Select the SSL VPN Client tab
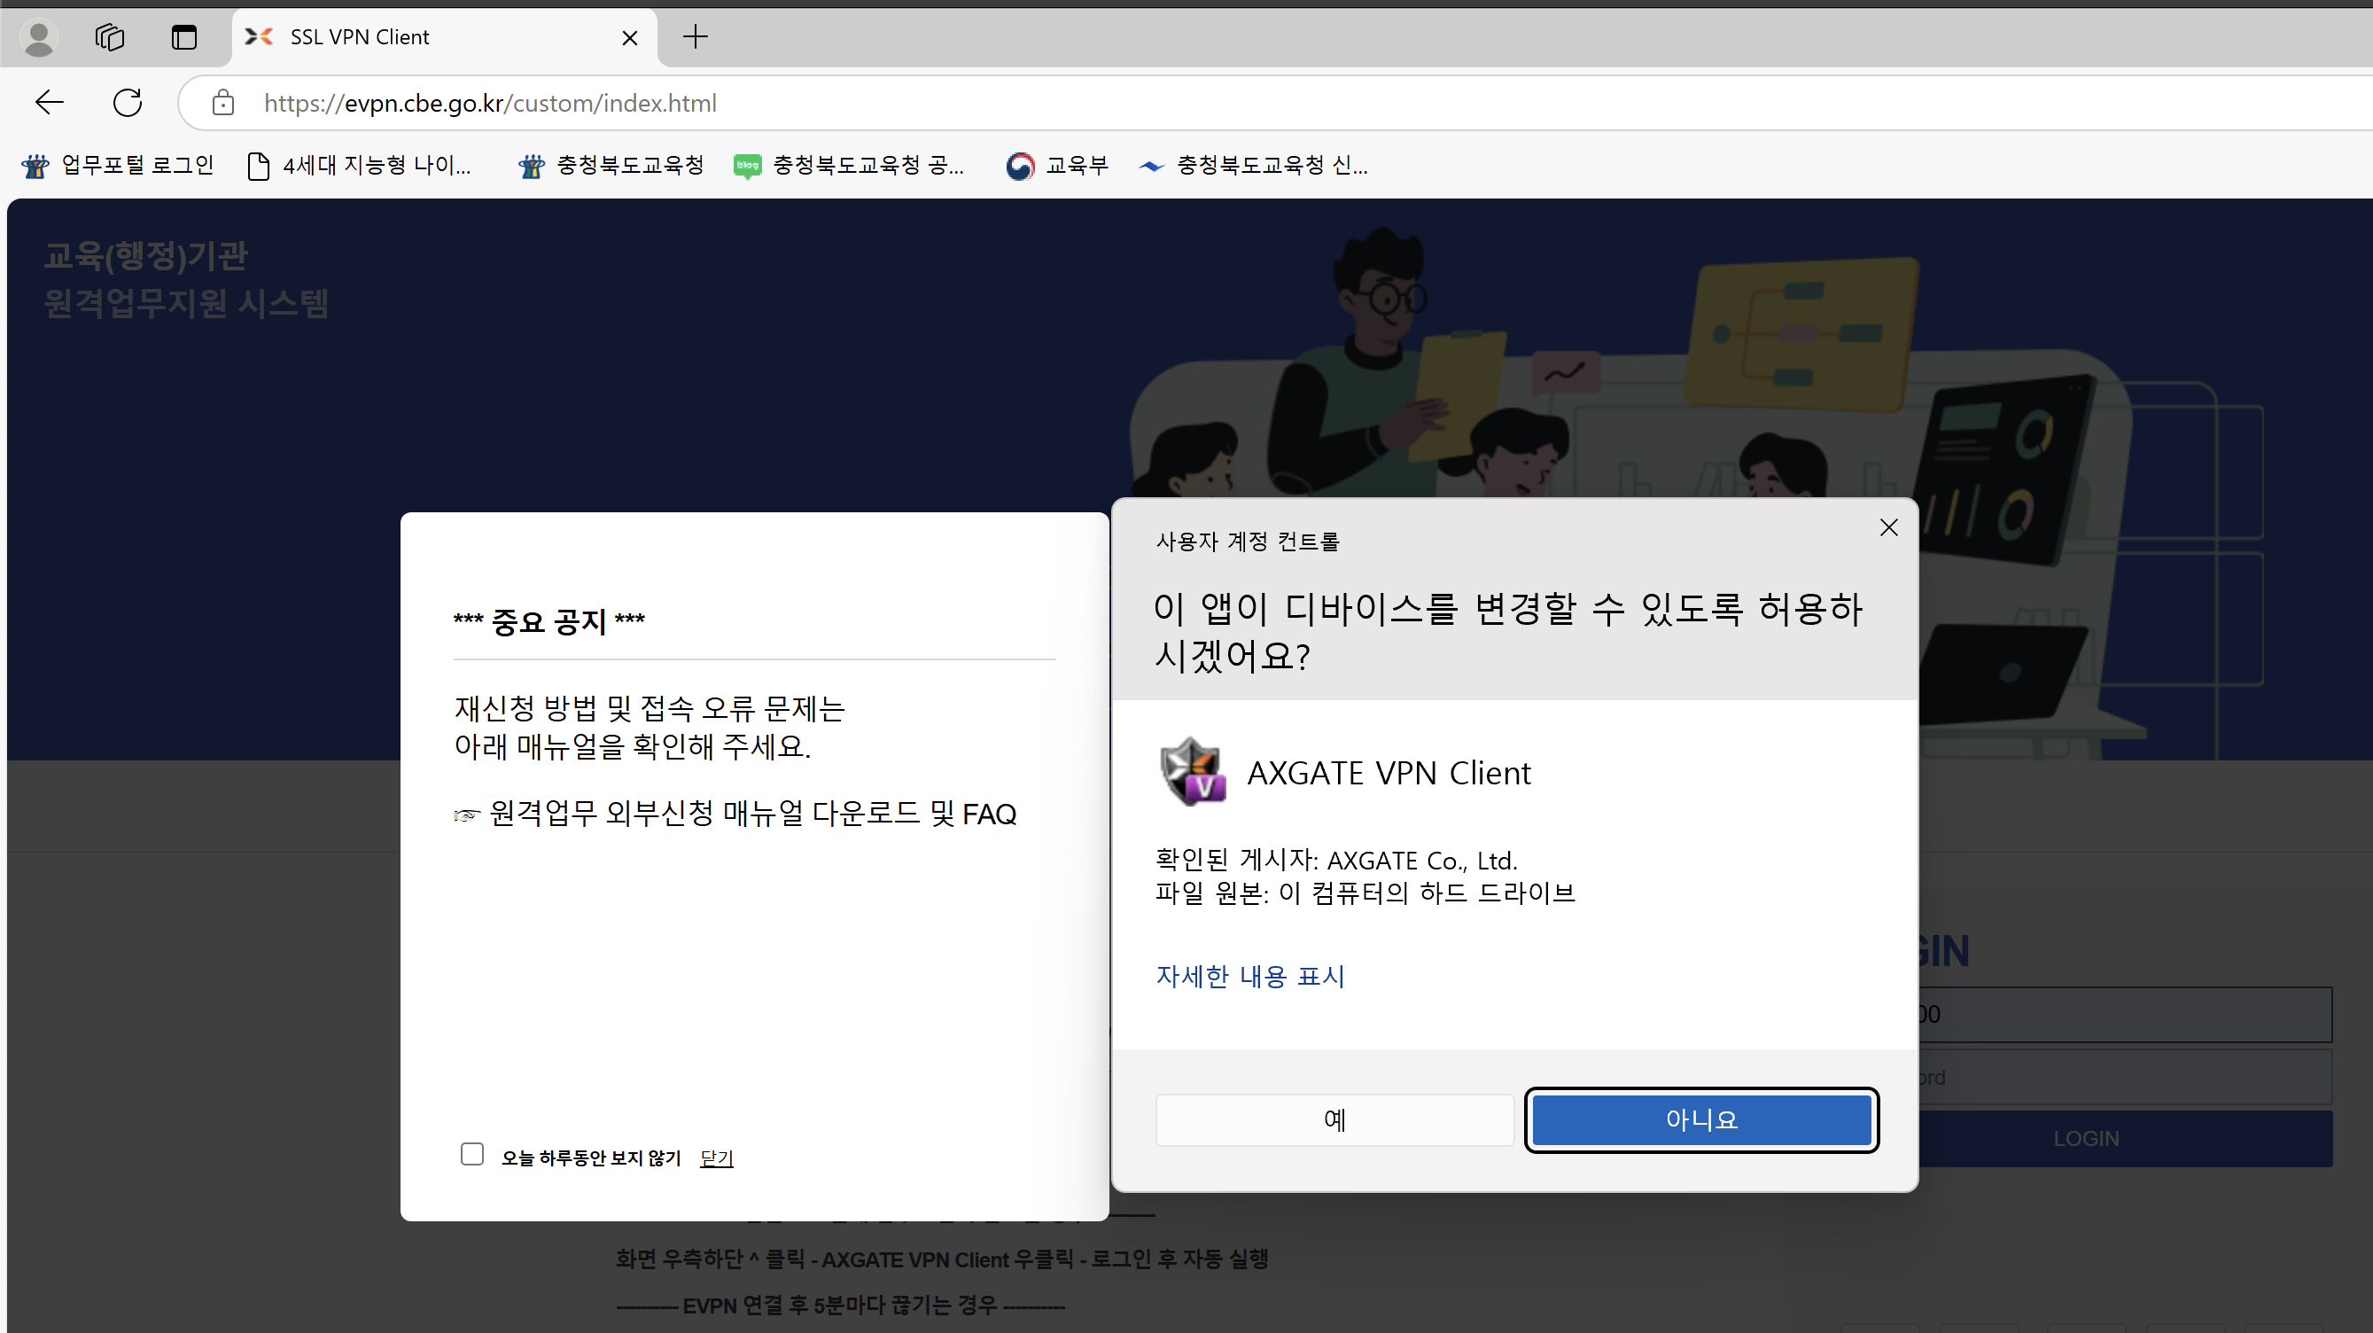The width and height of the screenshot is (2373, 1333). (x=415, y=37)
